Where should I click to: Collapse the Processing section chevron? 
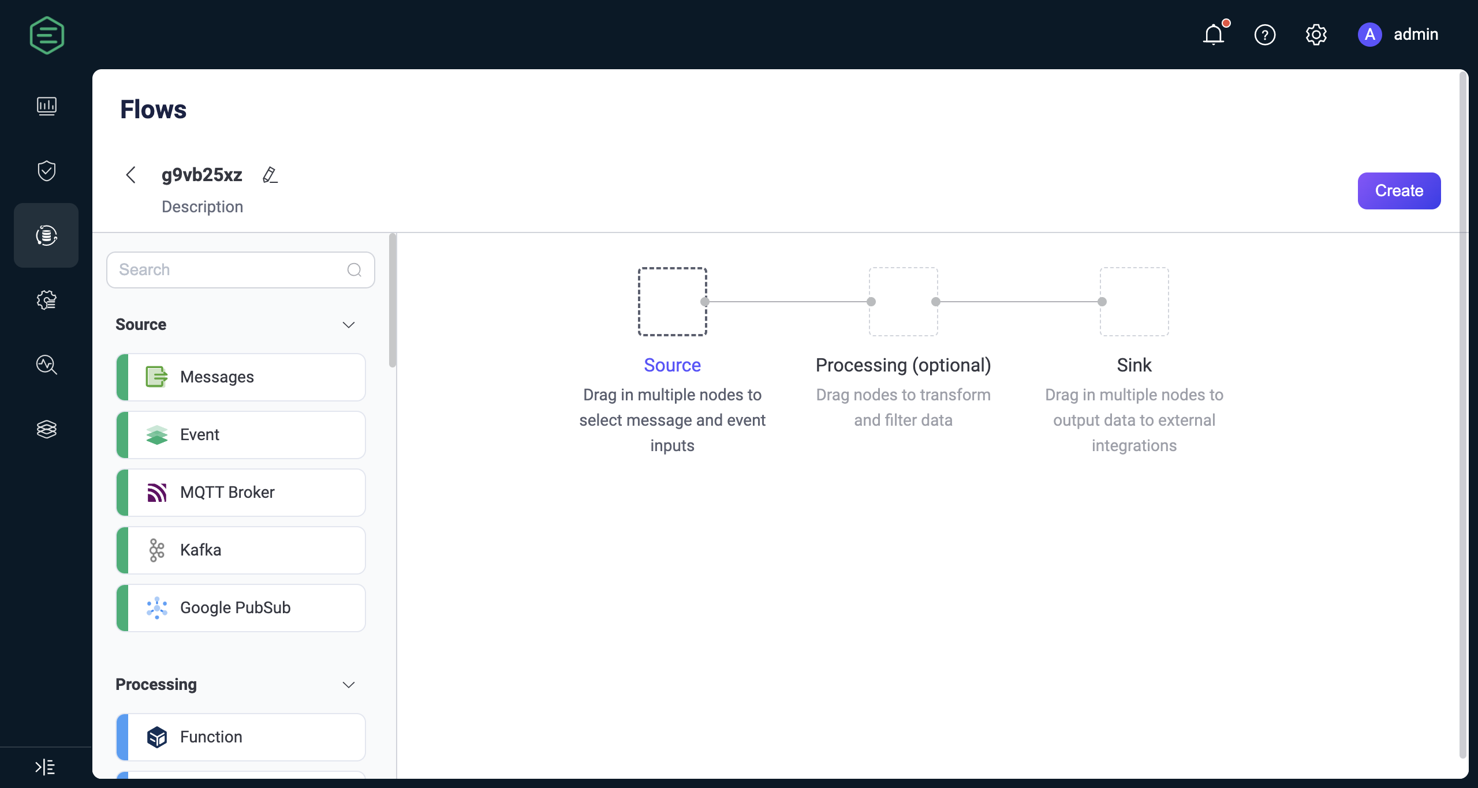[x=348, y=685]
